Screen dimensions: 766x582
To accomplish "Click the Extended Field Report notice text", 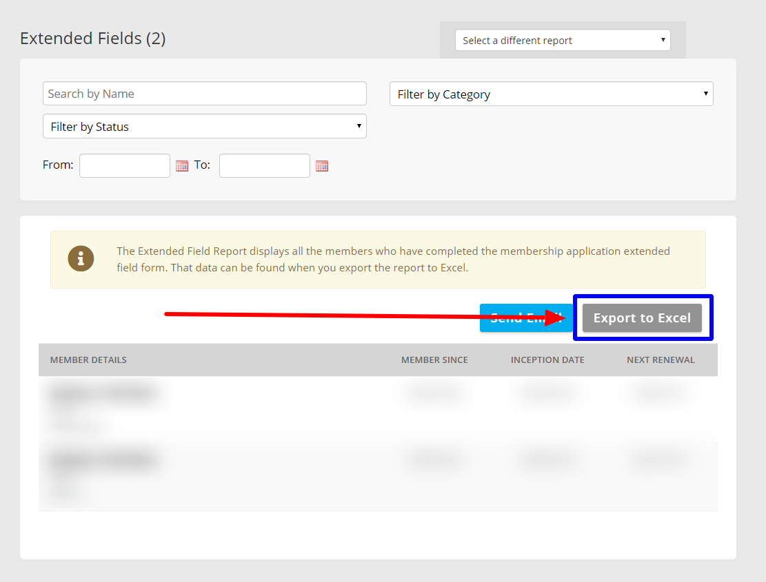I will 393,259.
